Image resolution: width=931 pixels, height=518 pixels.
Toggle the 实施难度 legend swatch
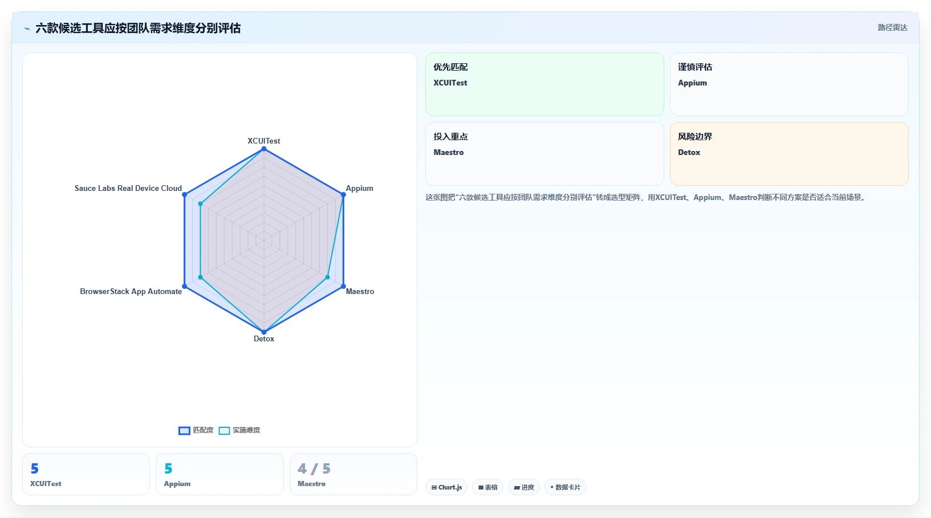(x=224, y=431)
